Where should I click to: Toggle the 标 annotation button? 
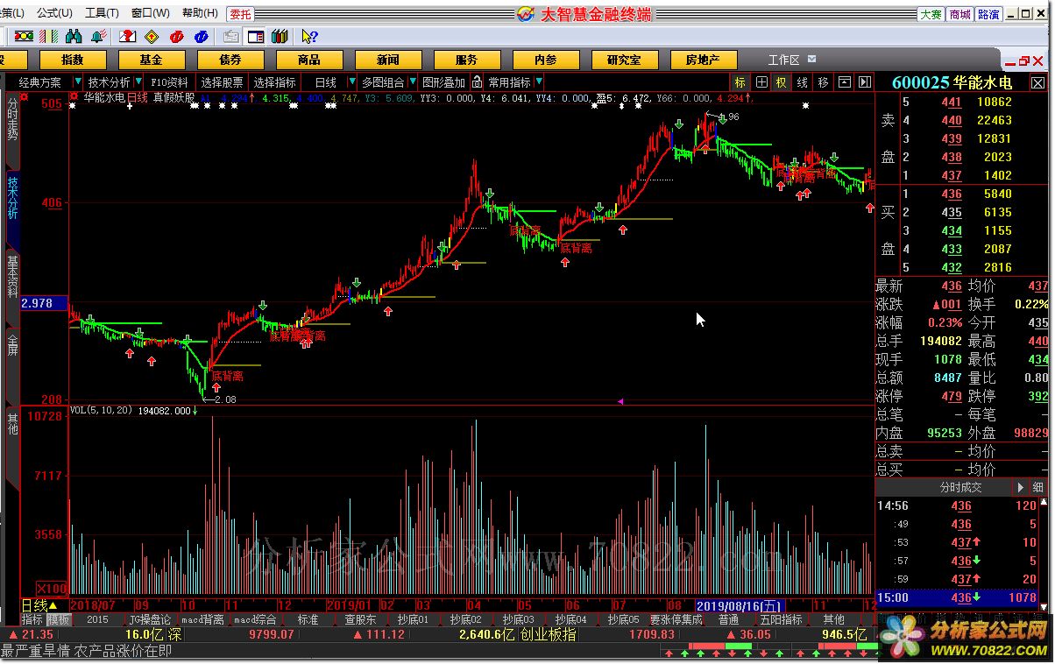[740, 82]
